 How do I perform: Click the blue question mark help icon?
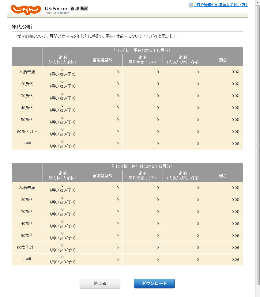[191, 5]
